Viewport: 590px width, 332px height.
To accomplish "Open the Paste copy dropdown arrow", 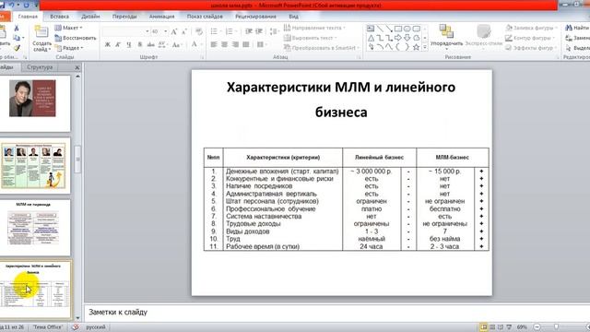I will (23, 38).
